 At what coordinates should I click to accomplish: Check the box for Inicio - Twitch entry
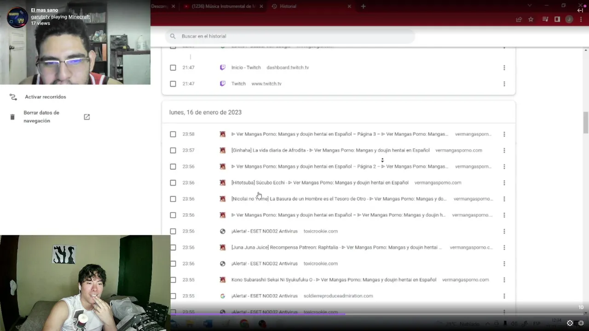[x=173, y=68]
